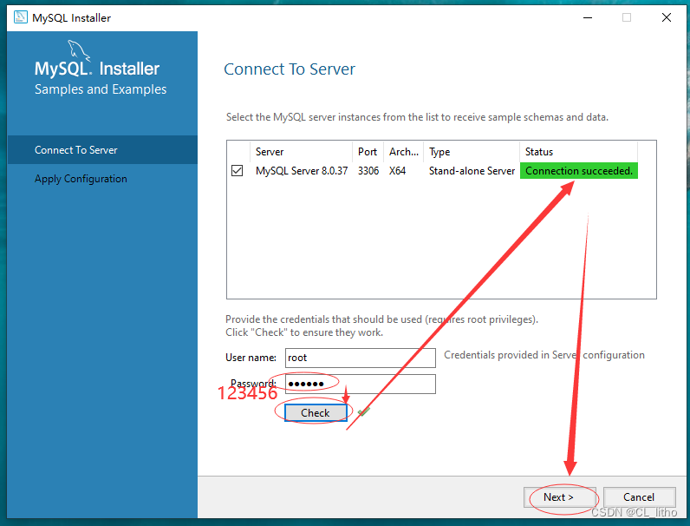Click the Cancel button
This screenshot has width=690, height=526.
click(639, 497)
